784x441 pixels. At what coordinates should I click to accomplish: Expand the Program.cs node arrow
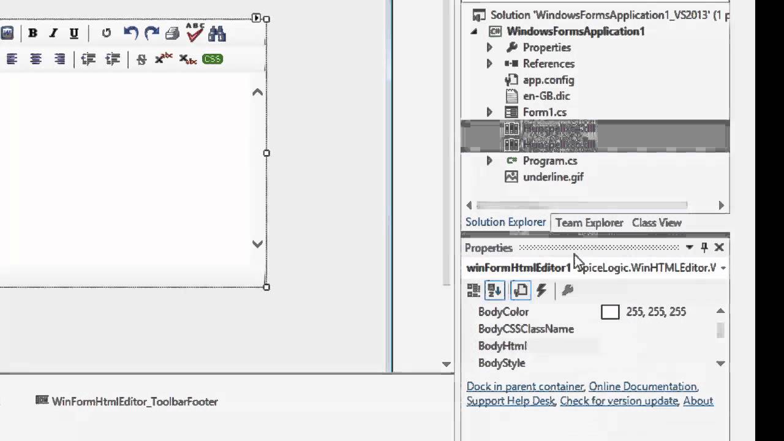[x=489, y=160]
